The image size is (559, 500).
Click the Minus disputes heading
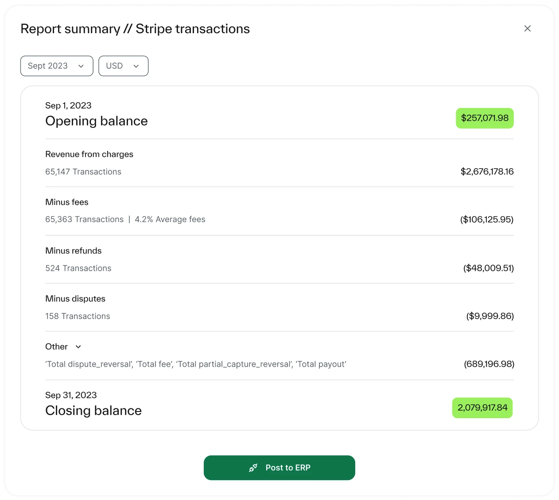pos(75,299)
